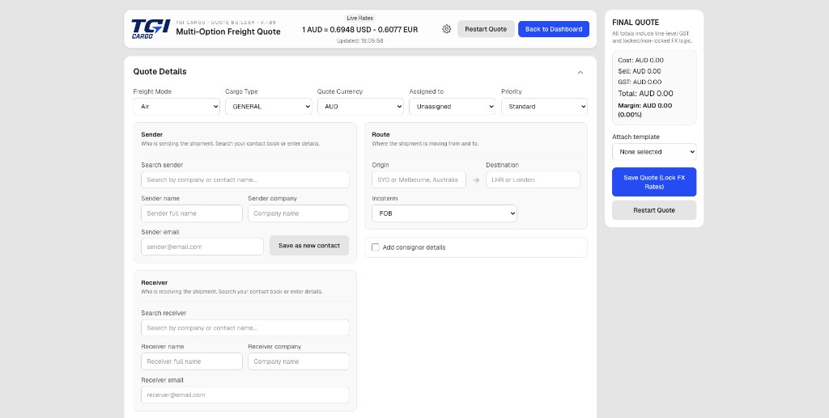This screenshot has height=418, width=829.
Task: Click the Total: AUD 0.00 value
Action: point(645,94)
